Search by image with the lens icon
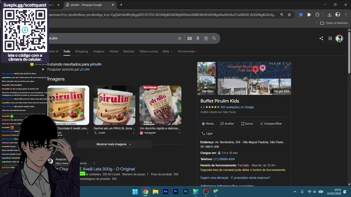This screenshot has width=351, height=197. coord(206,38)
